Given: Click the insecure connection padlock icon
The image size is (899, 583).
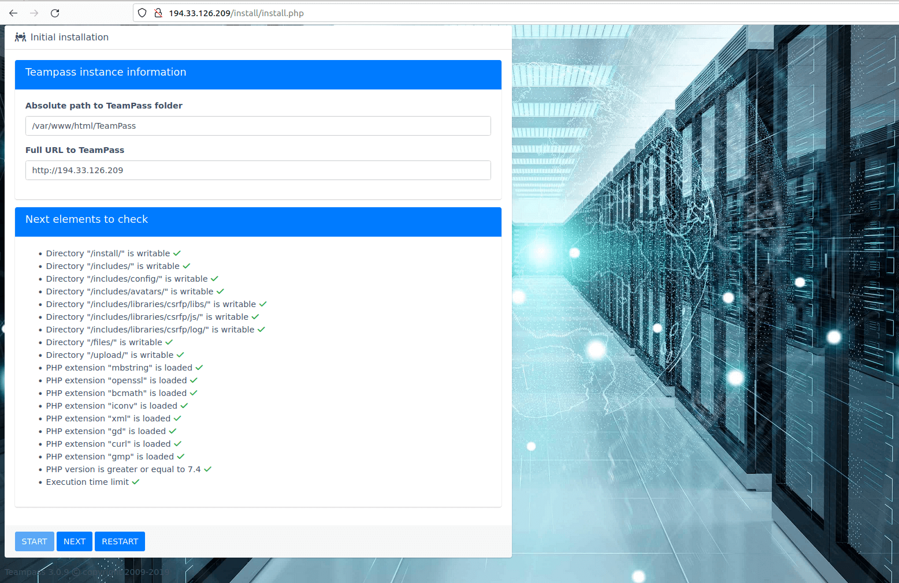Looking at the screenshot, I should tap(158, 13).
